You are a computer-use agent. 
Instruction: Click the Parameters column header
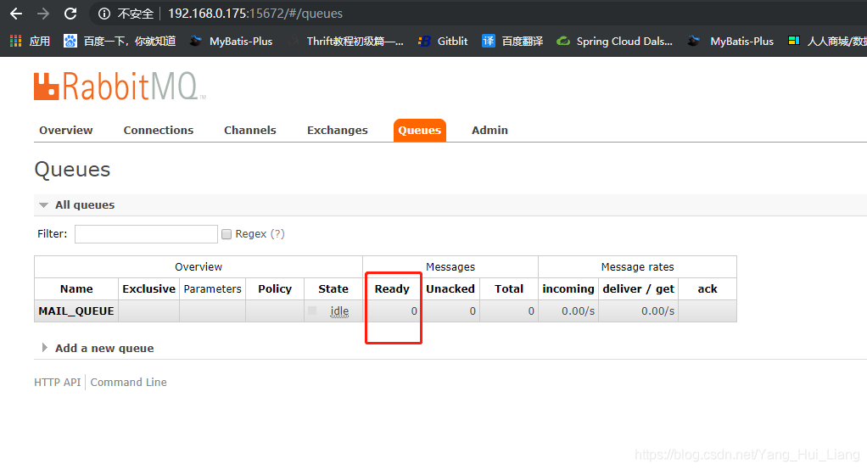click(x=212, y=289)
